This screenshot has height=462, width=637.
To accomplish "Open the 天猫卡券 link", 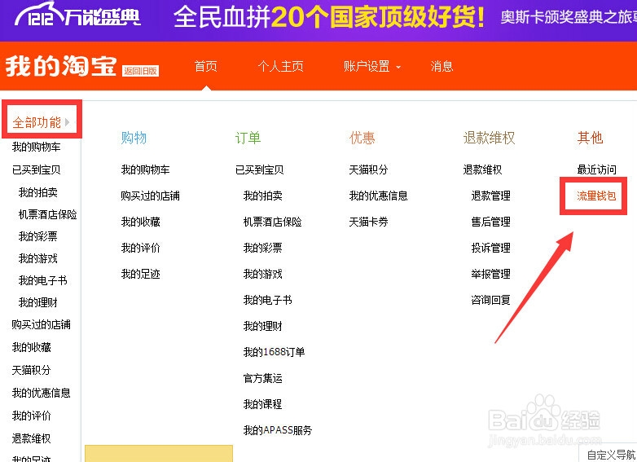I will (368, 222).
